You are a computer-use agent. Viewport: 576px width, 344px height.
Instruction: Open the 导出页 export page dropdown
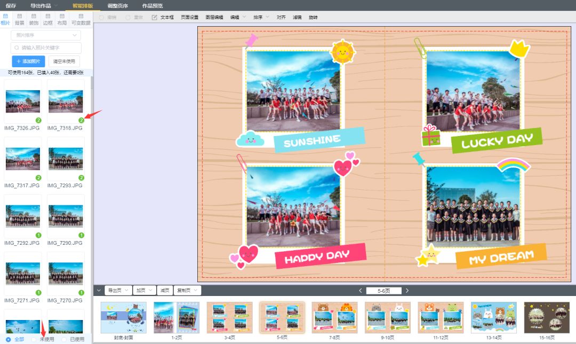pos(117,290)
